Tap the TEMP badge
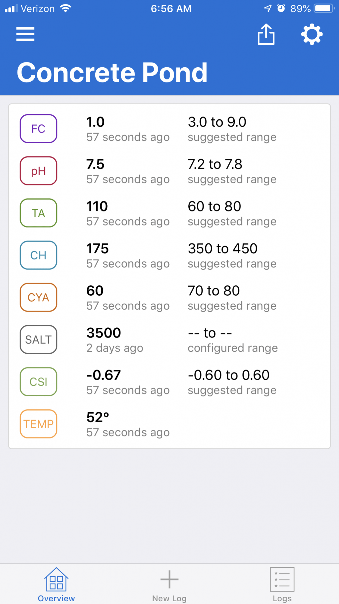339x604 pixels. (x=39, y=424)
